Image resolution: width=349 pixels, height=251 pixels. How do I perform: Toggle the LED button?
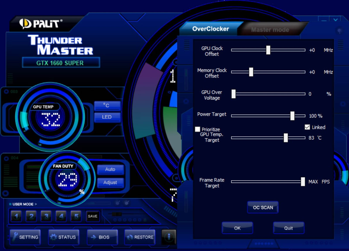click(x=107, y=117)
